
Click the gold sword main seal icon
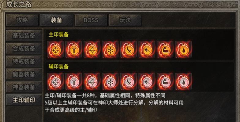(73, 49)
